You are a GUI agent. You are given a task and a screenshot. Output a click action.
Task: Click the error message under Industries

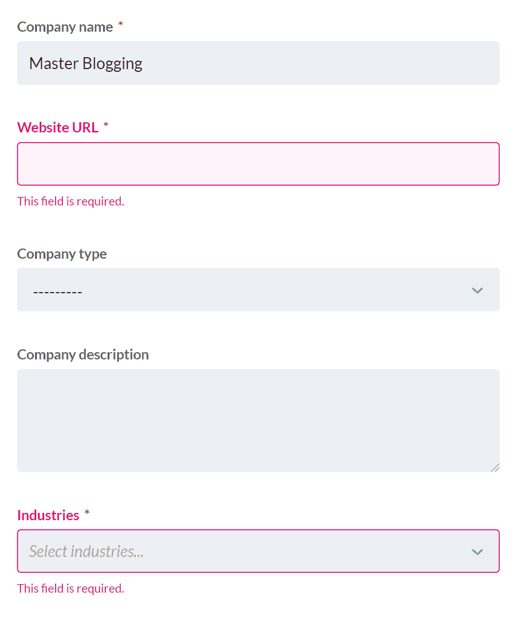(x=70, y=588)
